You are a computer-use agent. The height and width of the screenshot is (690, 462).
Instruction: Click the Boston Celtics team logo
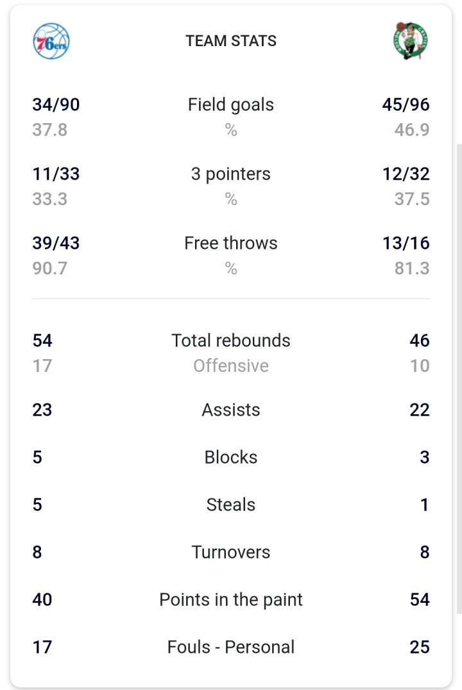coord(411,41)
